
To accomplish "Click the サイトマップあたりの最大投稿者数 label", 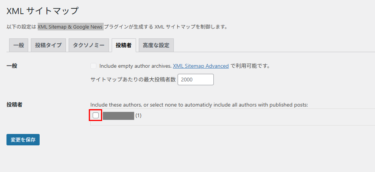I will coord(133,80).
